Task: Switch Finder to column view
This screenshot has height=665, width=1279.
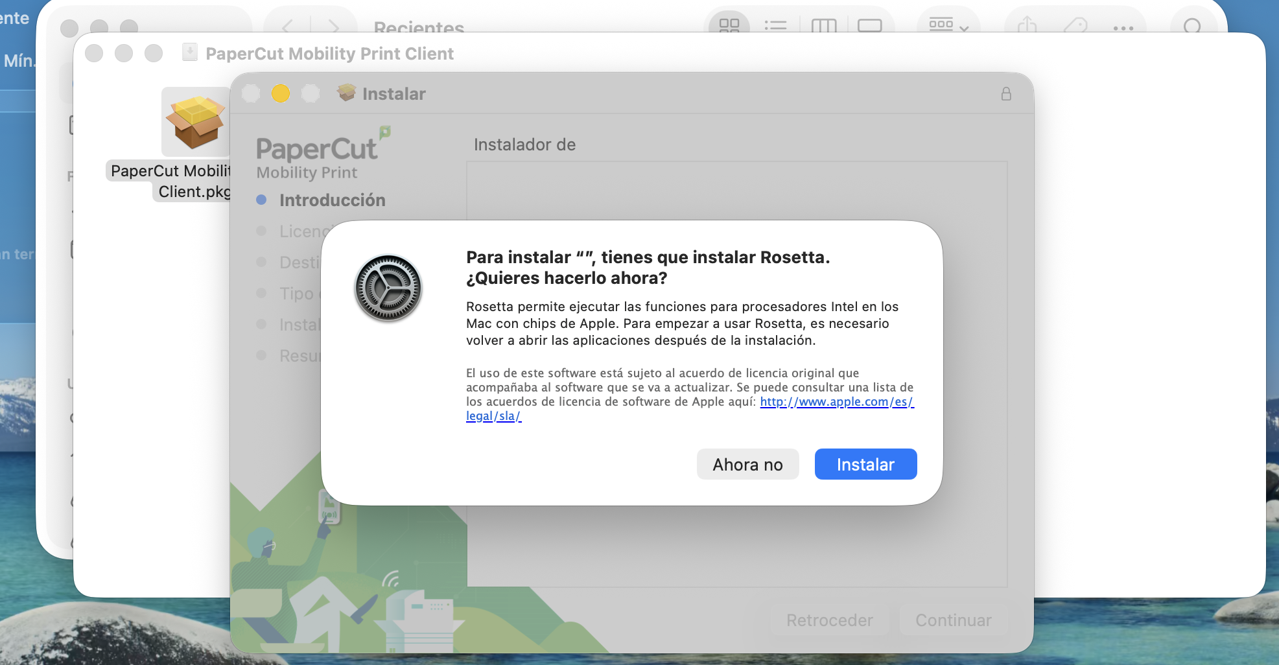Action: (x=823, y=25)
